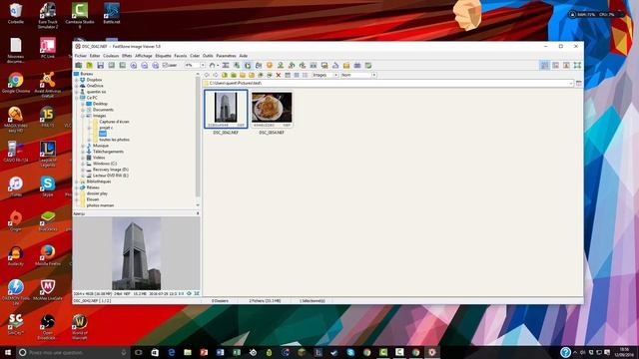Open Corbeille recycle bin on desktop
Image resolution: width=639 pixels, height=359 pixels.
coord(16,13)
